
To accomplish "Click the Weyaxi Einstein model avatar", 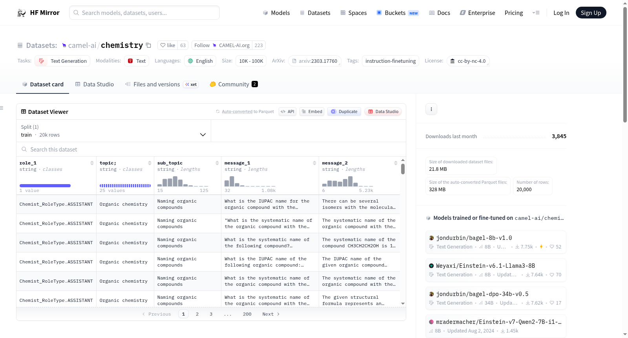I will [431, 266].
